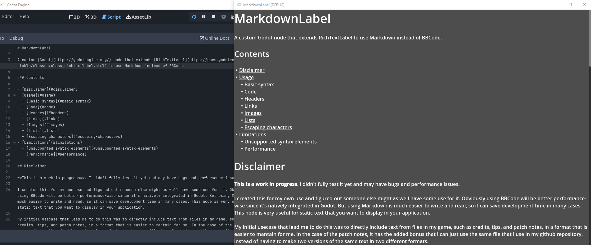The height and width of the screenshot is (245, 591).
Task: Open the Editor menu
Action: click(8, 16)
